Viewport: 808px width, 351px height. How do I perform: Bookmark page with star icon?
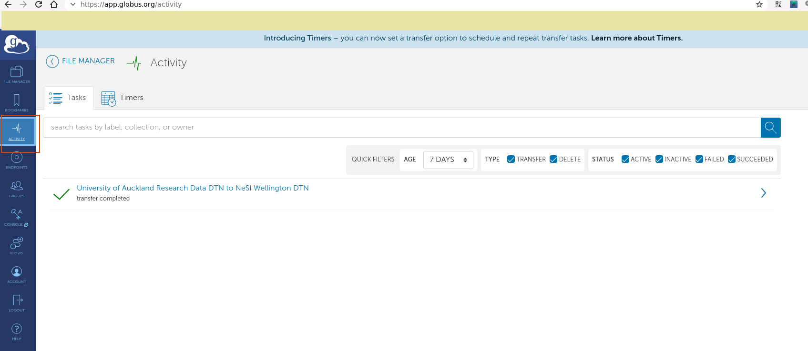759,4
